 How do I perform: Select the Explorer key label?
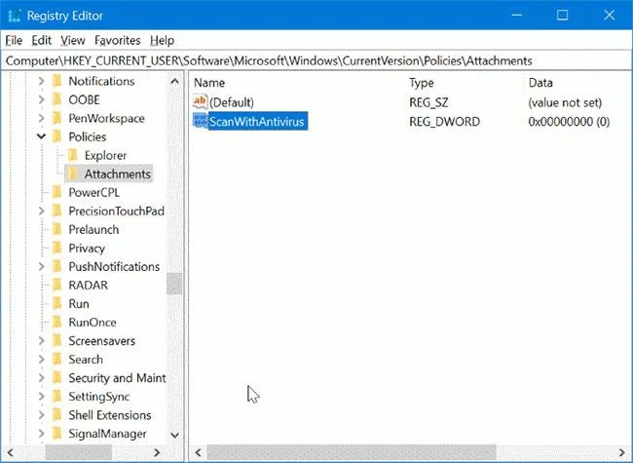pyautogui.click(x=105, y=156)
